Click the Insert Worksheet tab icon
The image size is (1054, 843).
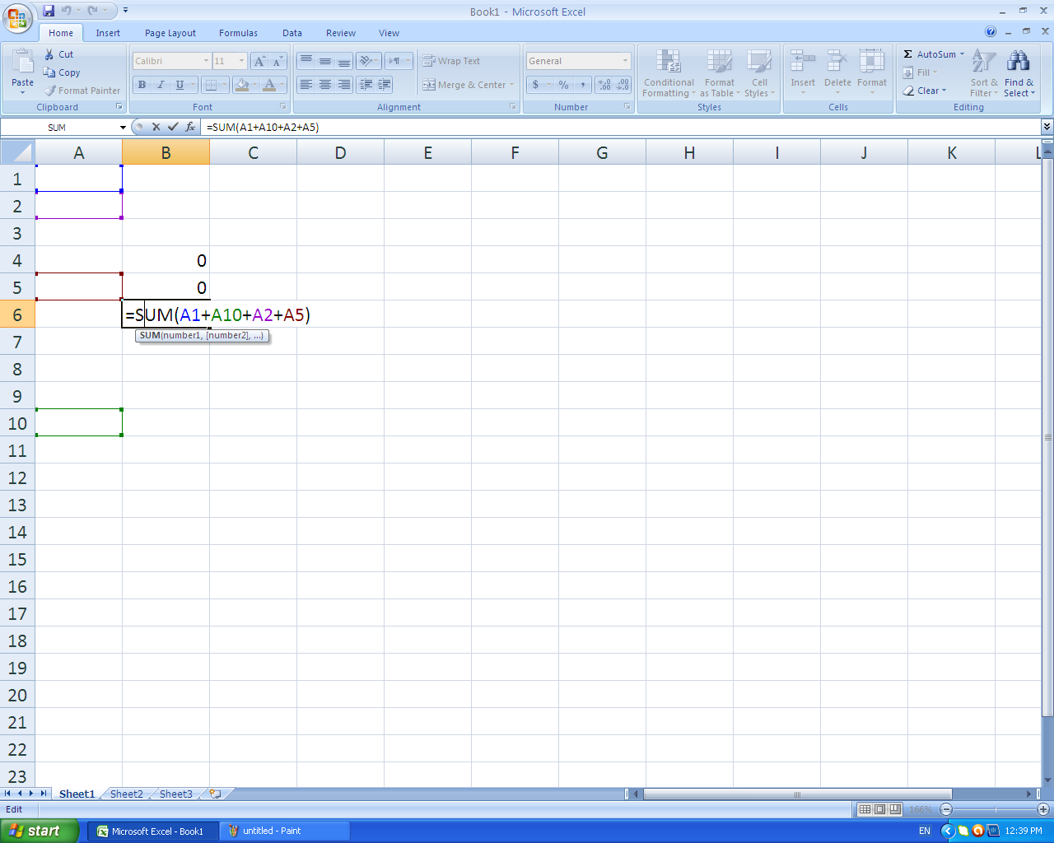pyautogui.click(x=216, y=794)
